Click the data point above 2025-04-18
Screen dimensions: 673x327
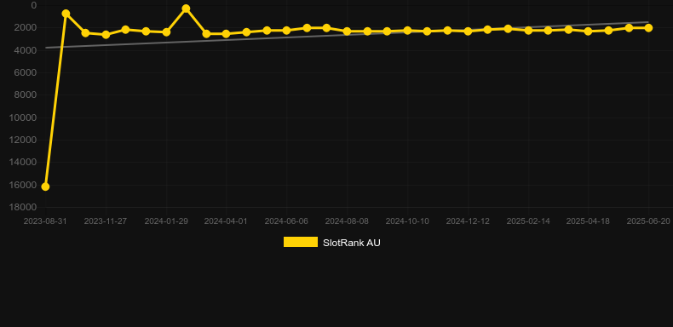(588, 32)
